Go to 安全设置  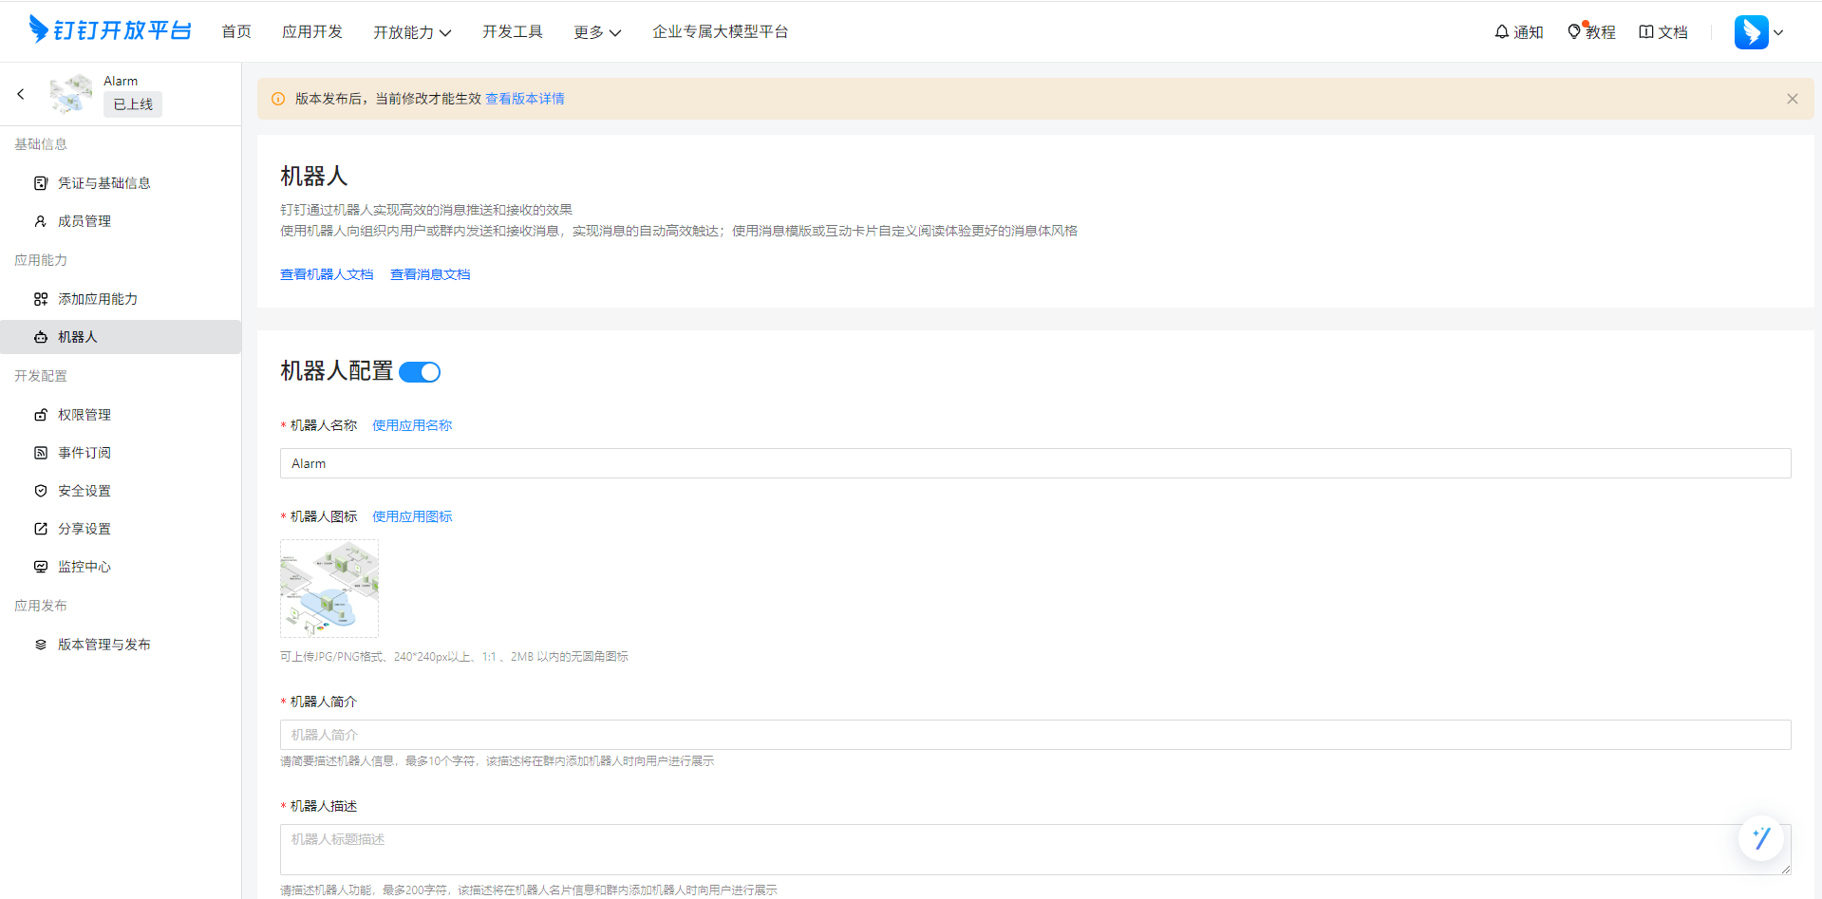pos(84,490)
